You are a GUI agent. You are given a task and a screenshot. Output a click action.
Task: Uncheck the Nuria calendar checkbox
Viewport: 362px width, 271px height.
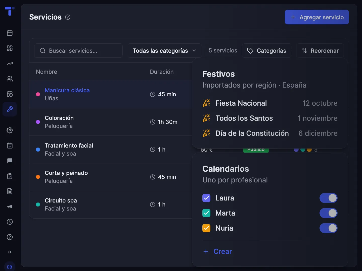[206, 228]
